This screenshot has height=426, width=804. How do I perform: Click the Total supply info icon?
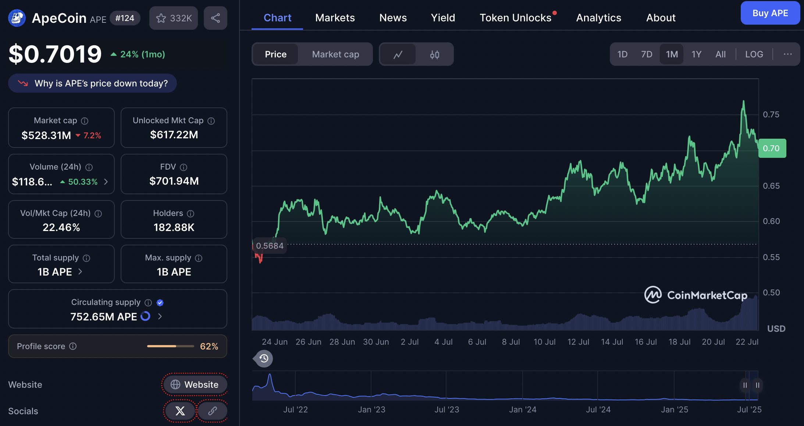click(86, 258)
